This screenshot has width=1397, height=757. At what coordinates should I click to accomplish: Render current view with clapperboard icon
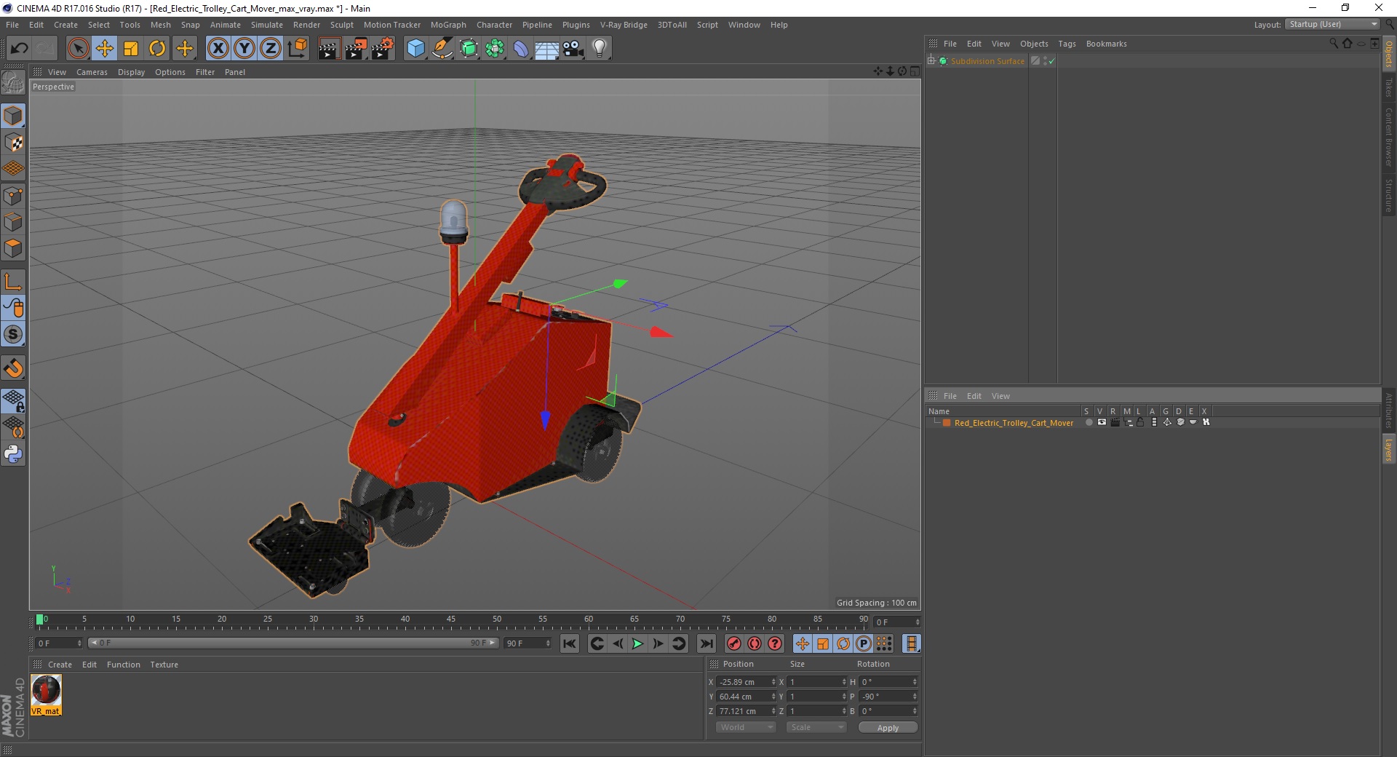tap(329, 49)
